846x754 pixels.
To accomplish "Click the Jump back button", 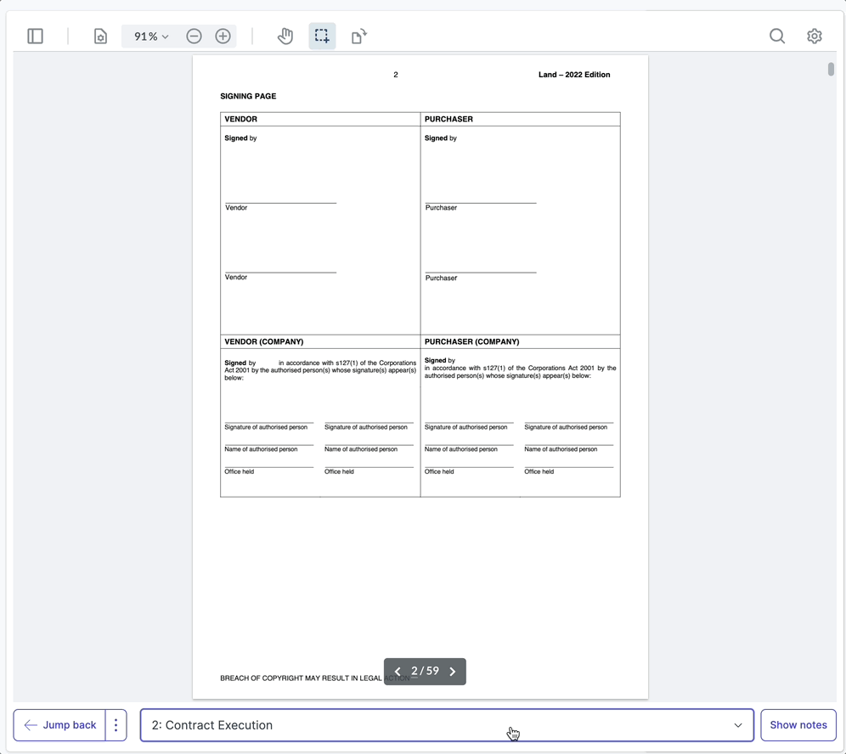I will pos(60,725).
